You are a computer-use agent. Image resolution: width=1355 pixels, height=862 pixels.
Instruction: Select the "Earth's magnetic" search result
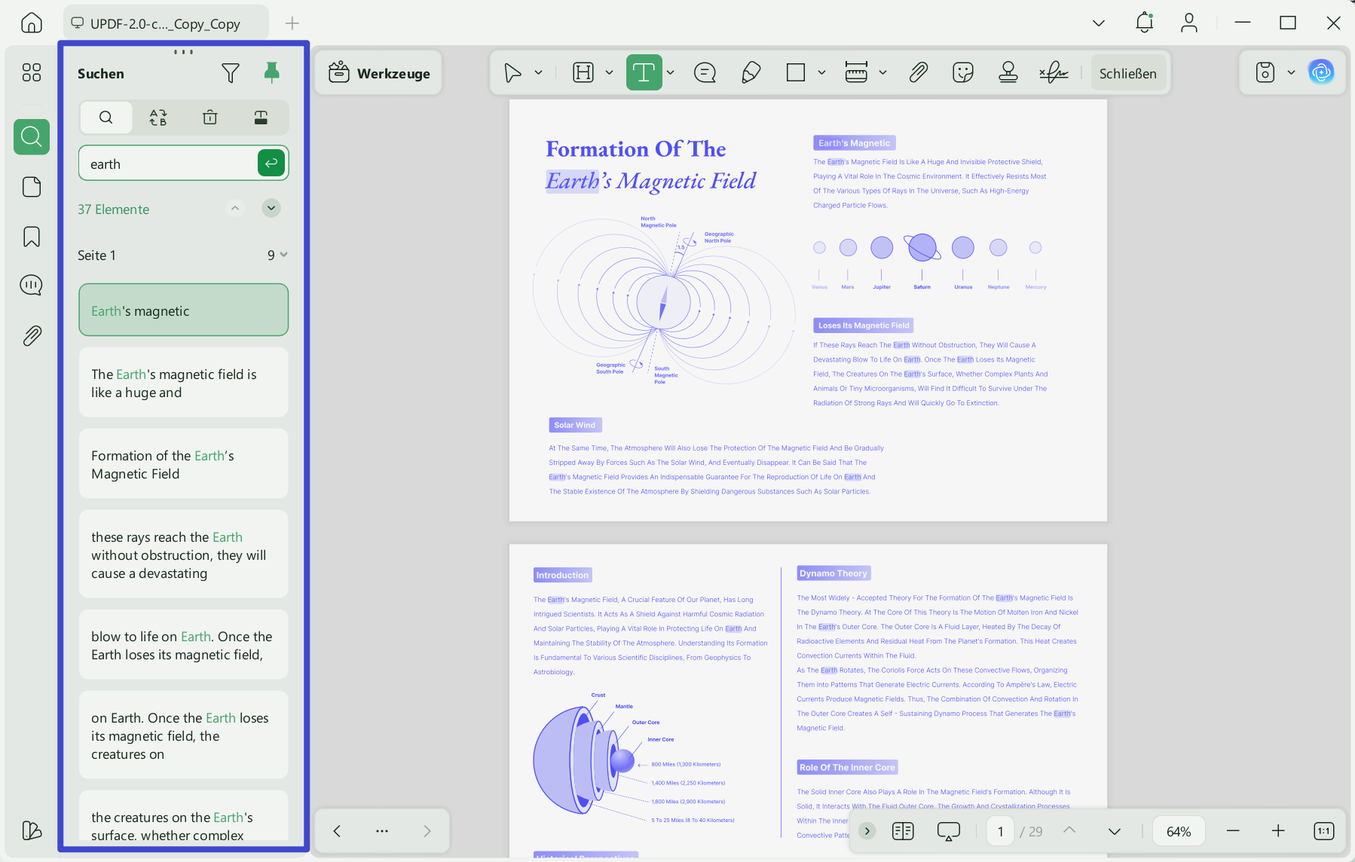[x=183, y=310]
